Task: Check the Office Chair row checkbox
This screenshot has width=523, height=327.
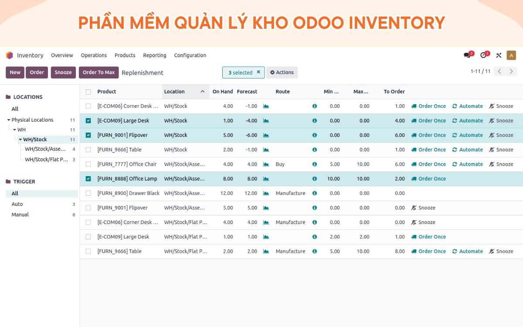Action: pyautogui.click(x=88, y=164)
